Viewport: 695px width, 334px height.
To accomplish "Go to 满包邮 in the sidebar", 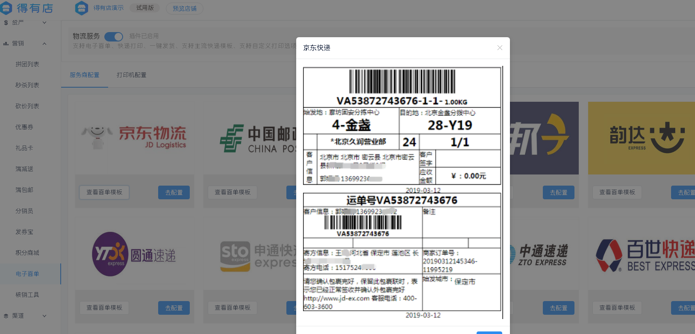I will point(24,190).
